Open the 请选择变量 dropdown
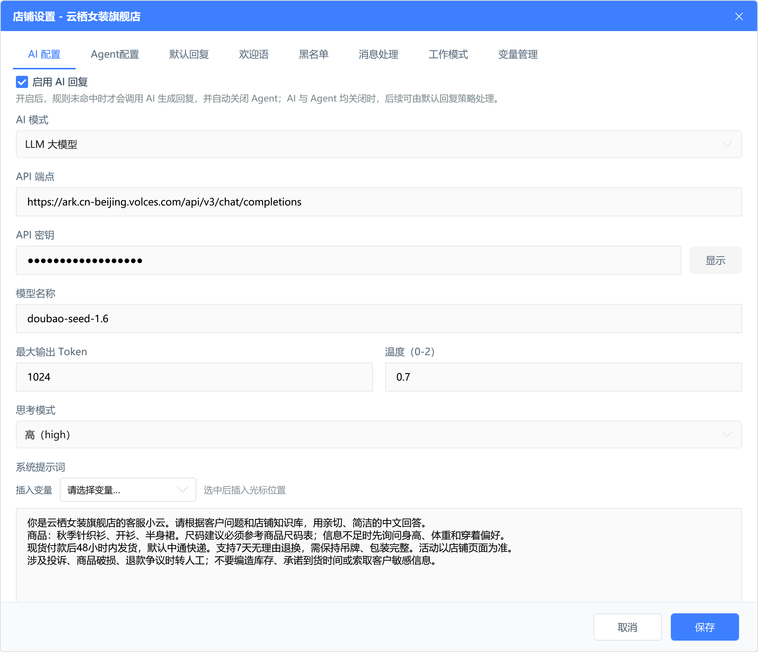 pos(128,490)
